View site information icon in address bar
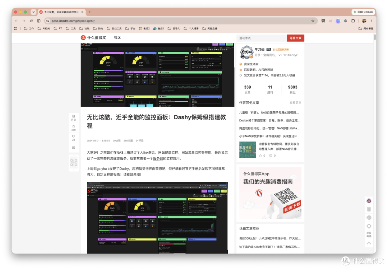The image size is (388, 269). click(x=47, y=21)
